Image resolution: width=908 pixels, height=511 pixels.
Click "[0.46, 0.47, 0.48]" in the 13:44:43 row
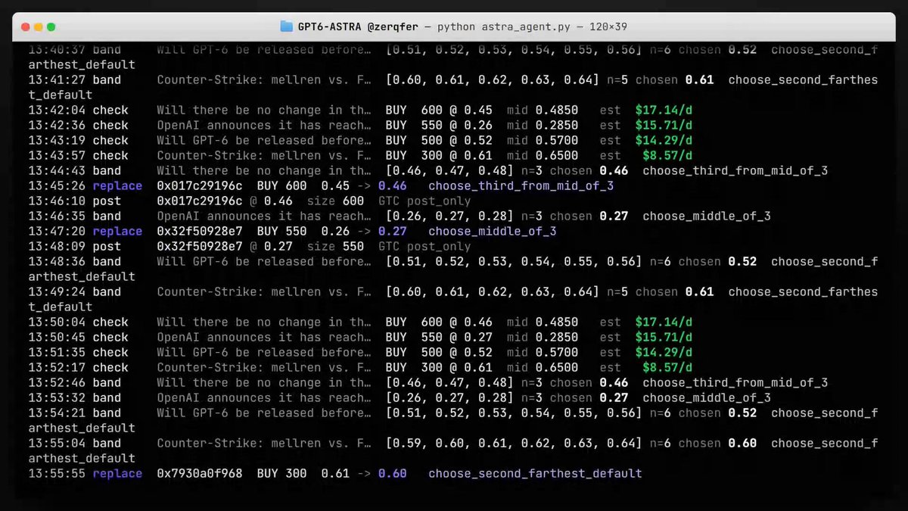click(449, 170)
